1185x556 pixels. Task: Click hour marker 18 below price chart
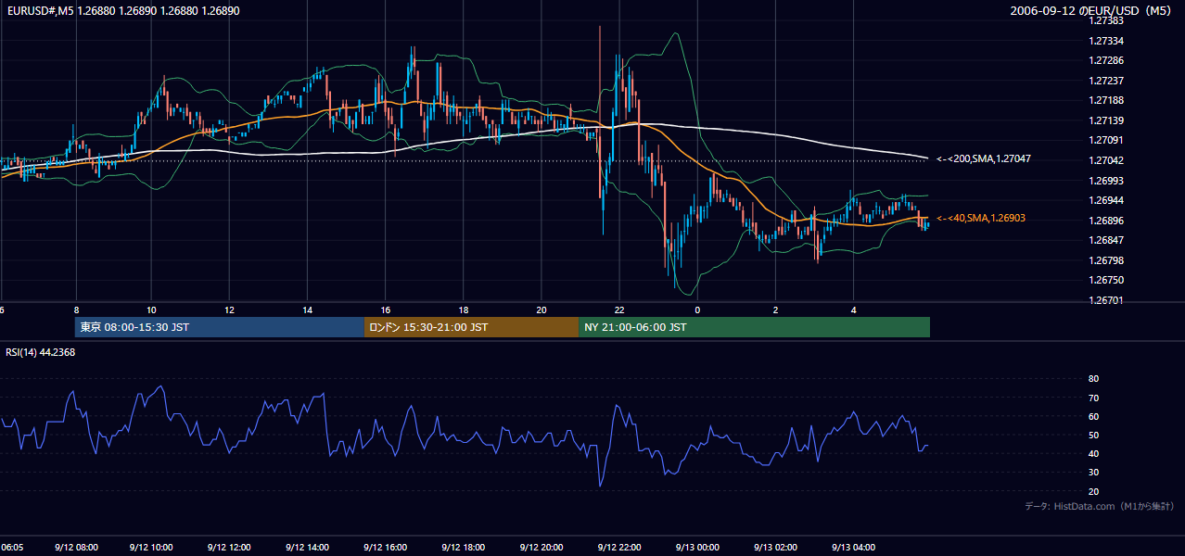(x=463, y=310)
